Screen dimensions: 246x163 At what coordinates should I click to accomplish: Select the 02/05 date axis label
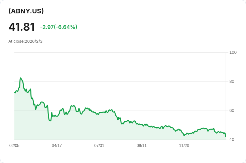(x=14, y=146)
